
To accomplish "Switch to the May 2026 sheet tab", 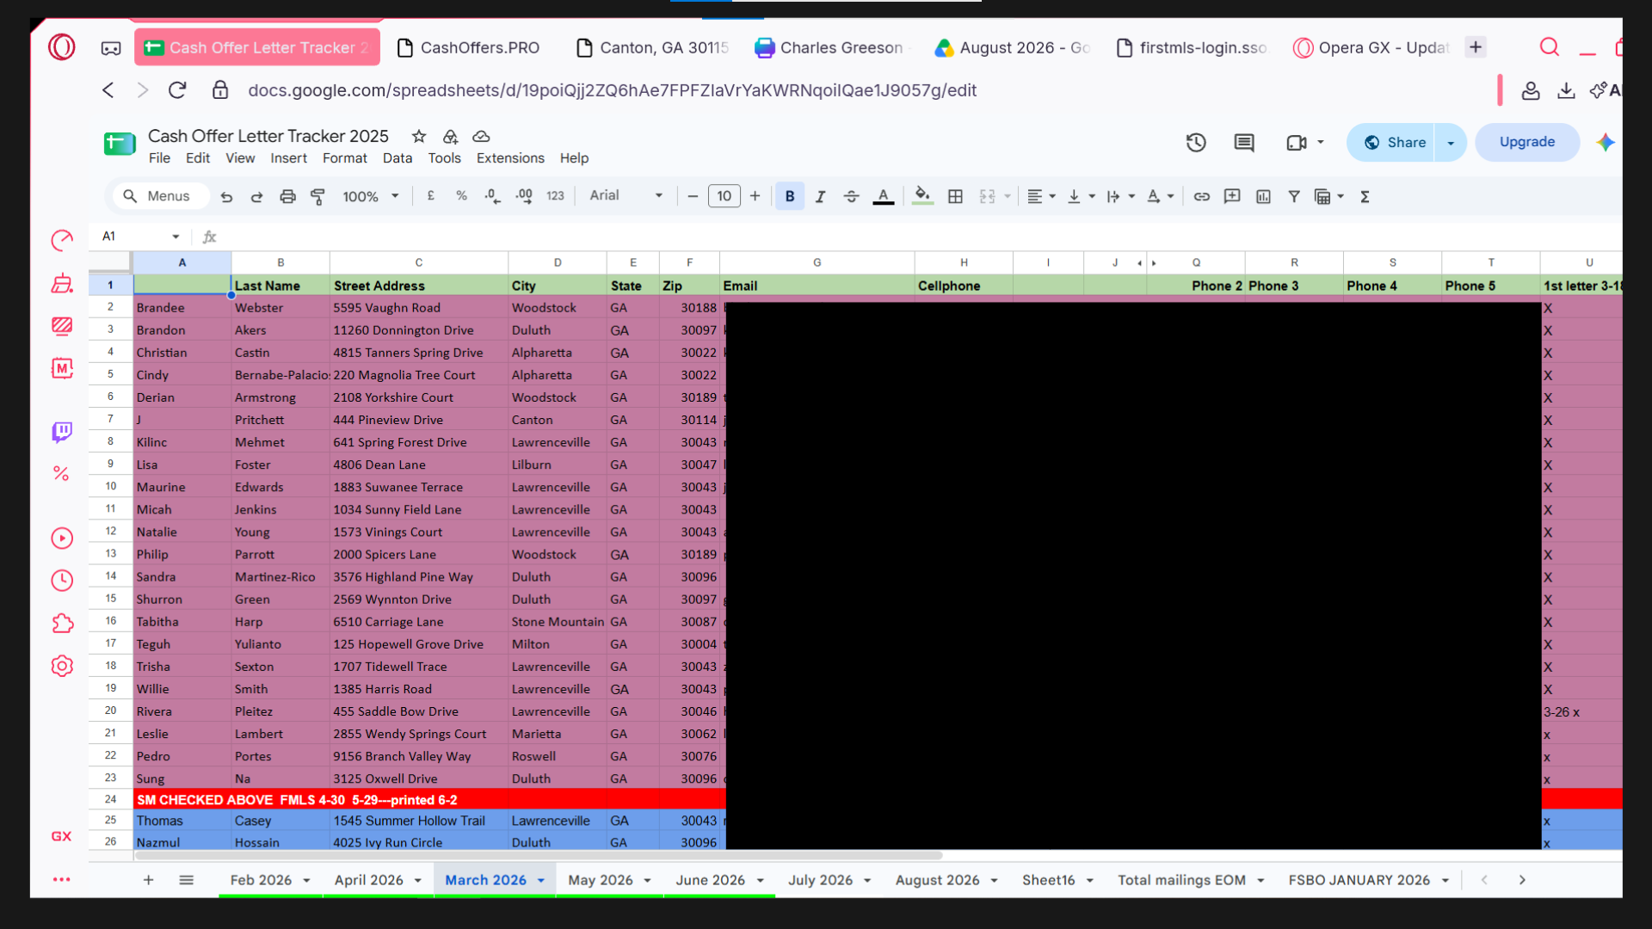I will [x=601, y=880].
